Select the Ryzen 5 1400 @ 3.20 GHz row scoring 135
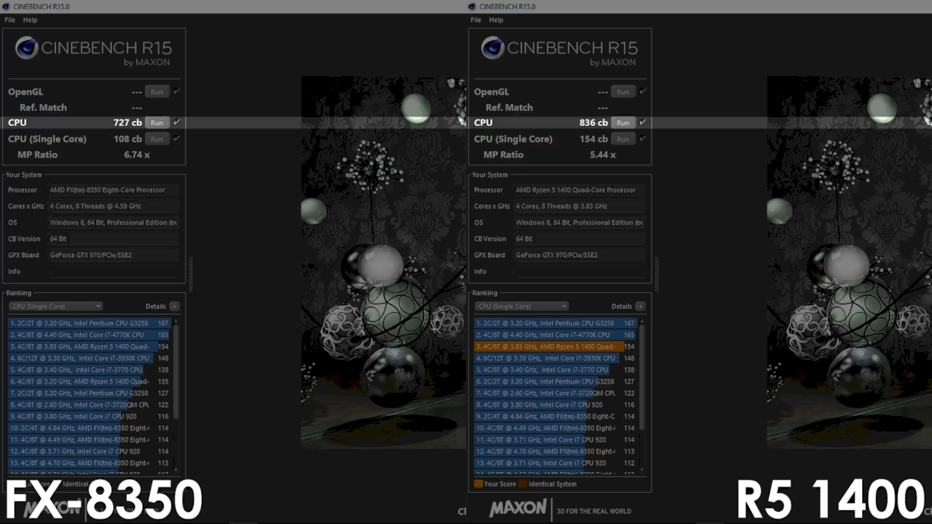The image size is (932, 524). 89,381
